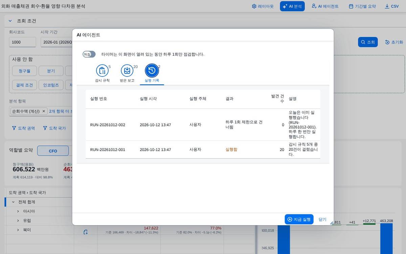The height and width of the screenshot is (254, 406).
Task: Open the 레이아웃 settings gear button
Action: 263,6
